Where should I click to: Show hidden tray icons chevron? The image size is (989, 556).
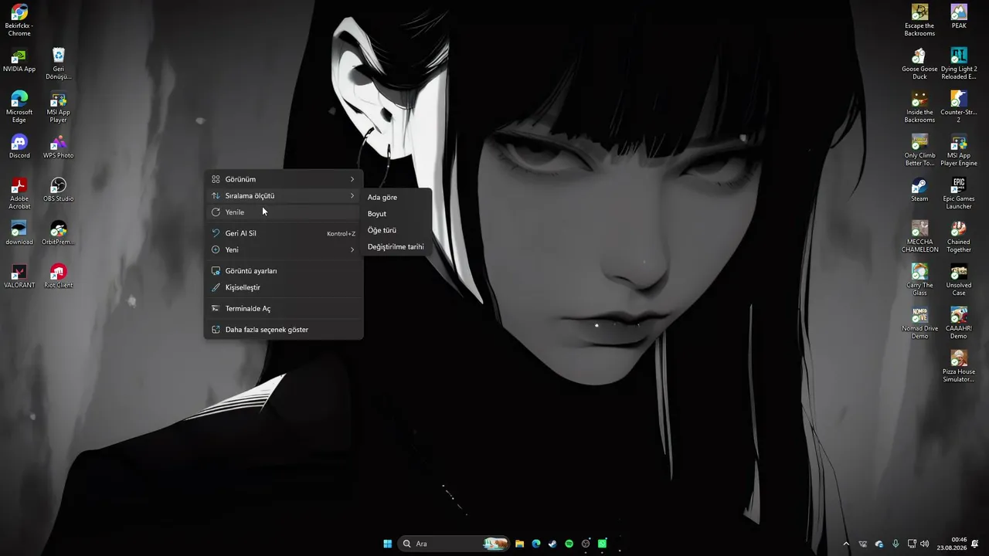[846, 544]
